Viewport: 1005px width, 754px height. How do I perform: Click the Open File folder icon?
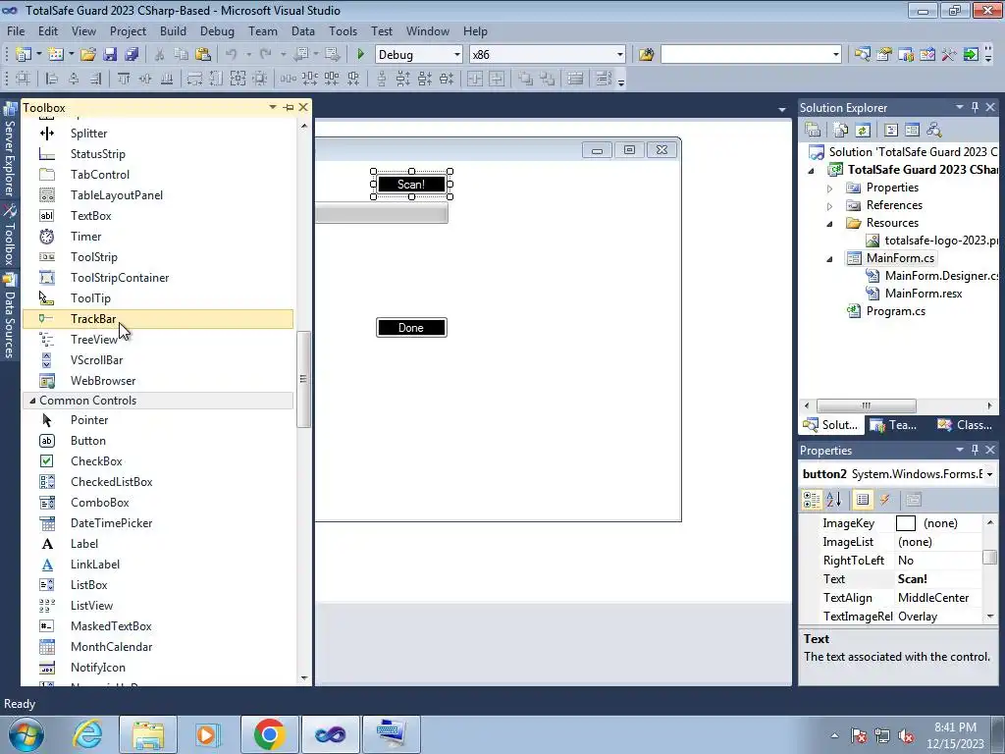[x=88, y=55]
